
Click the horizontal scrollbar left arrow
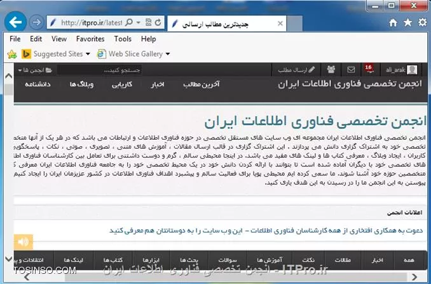click(x=27, y=277)
